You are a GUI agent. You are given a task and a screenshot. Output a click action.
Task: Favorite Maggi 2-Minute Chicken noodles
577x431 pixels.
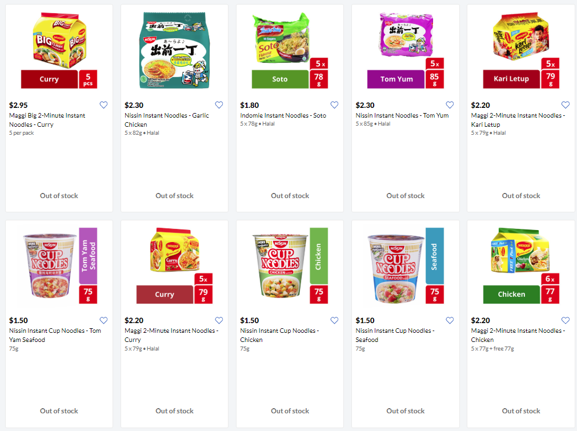pos(565,320)
